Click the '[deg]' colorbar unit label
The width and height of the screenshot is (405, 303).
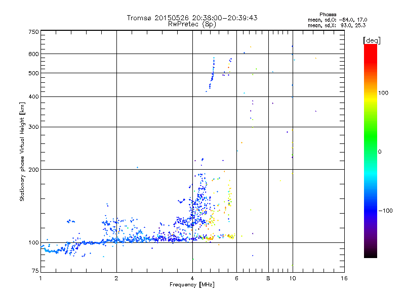372,40
